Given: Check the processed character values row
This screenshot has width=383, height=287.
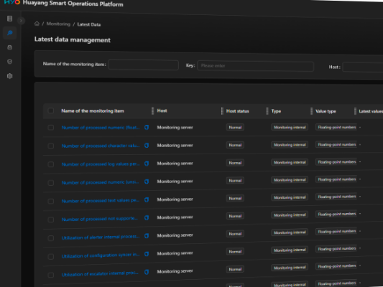Looking at the screenshot, I should click(51, 146).
